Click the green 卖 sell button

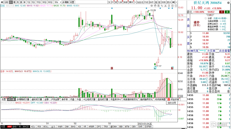pyautogui.click(x=227, y=12)
